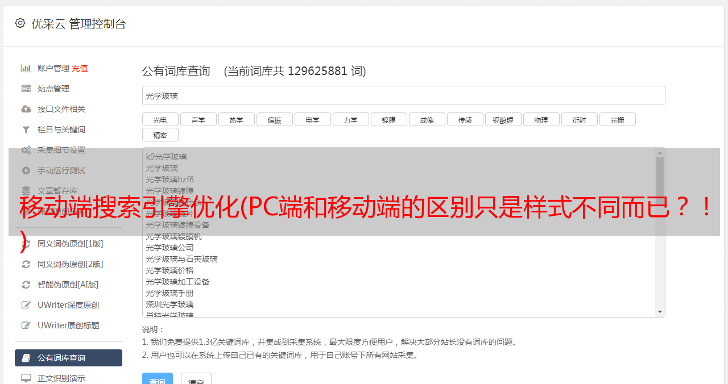Open UWriter原创标题 menu entry
Viewport: 728px width, 384px height.
point(68,325)
